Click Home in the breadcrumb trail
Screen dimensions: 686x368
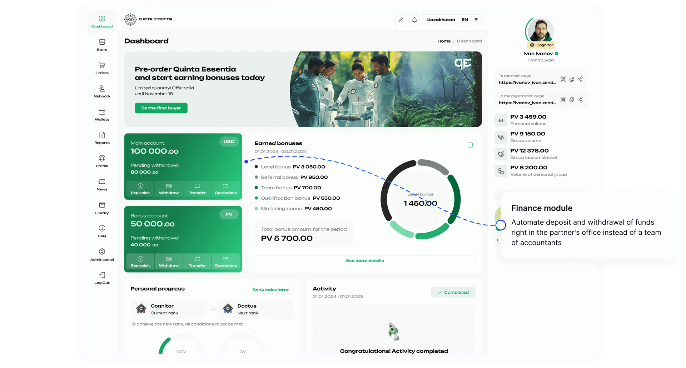point(444,41)
